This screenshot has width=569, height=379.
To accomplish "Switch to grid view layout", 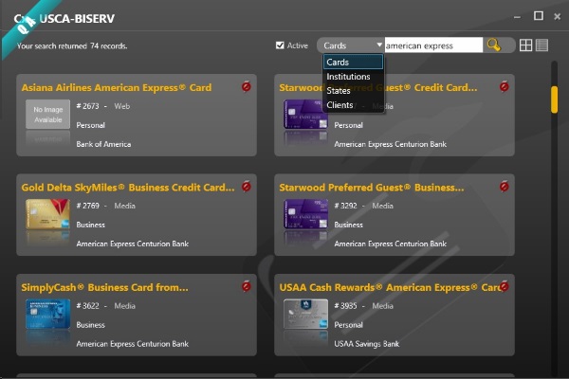I will pos(525,45).
